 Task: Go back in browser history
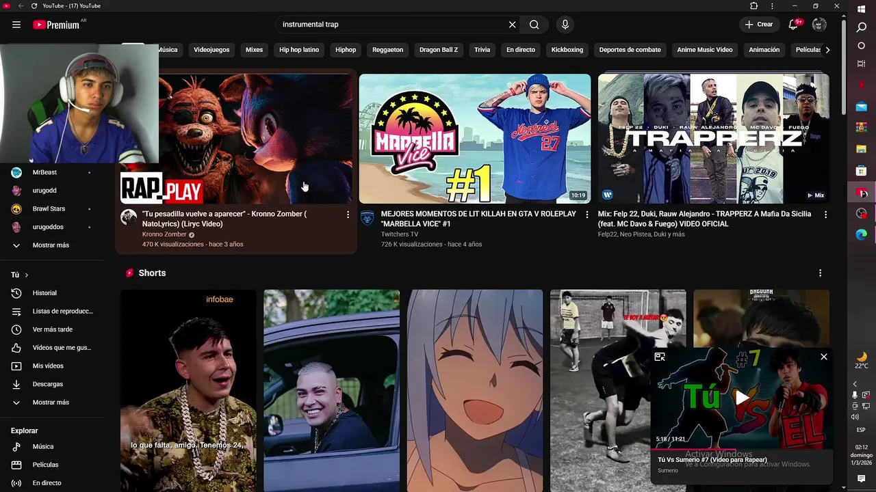coord(21,5)
